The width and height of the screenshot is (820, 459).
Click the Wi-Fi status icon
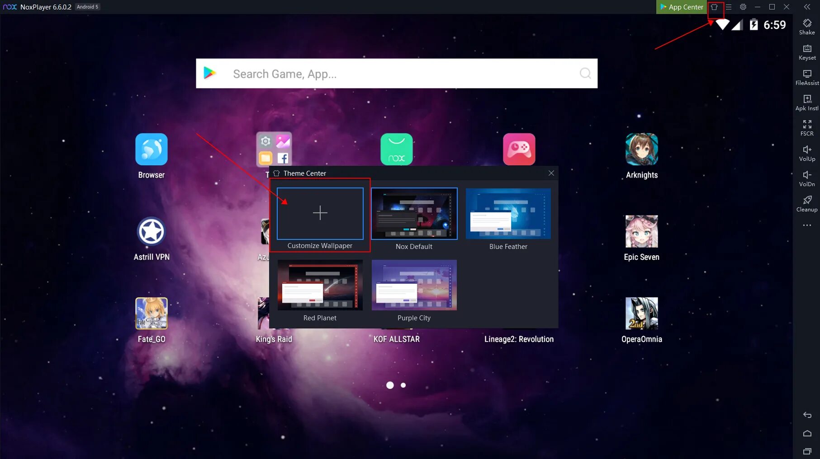(x=722, y=24)
